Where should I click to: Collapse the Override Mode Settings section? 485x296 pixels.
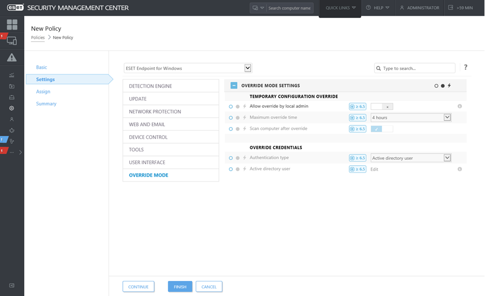pyautogui.click(x=234, y=86)
